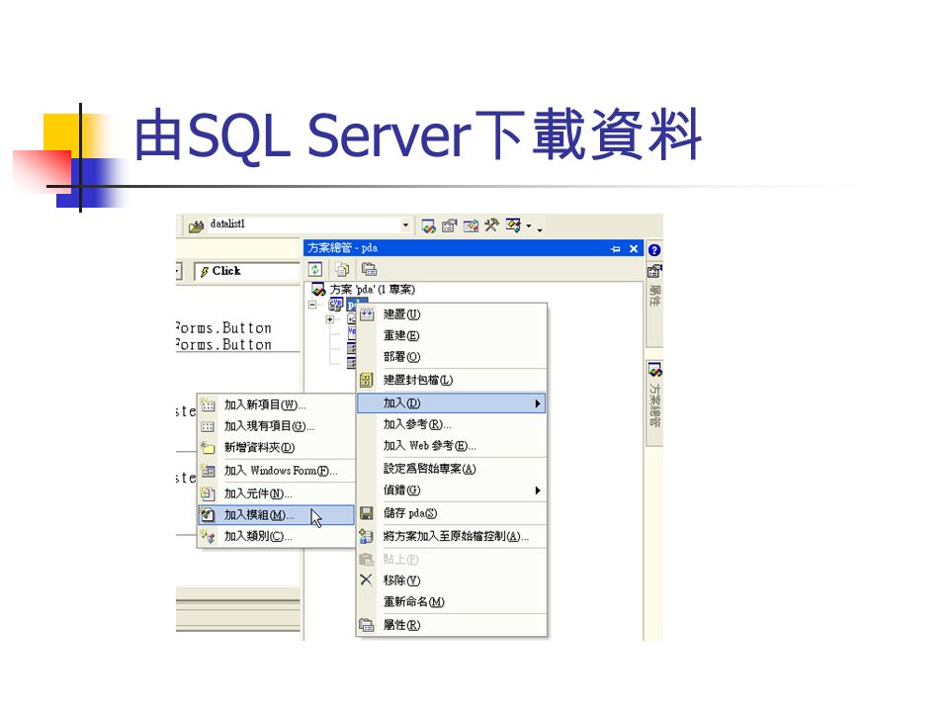Open the 屬性 auto-hidden side tab
This screenshot has width=949, height=712.
[x=654, y=304]
